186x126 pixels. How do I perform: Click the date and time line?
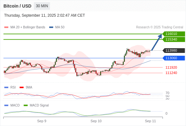pyautogui.click(x=44, y=15)
